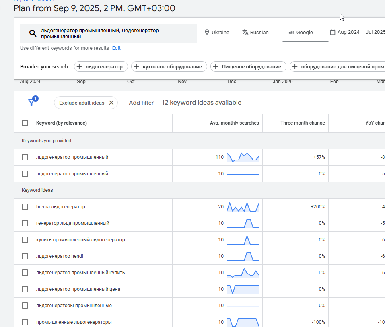Tick the select-all keywords header checkbox
Screen dimensions: 385x327
[25, 123]
